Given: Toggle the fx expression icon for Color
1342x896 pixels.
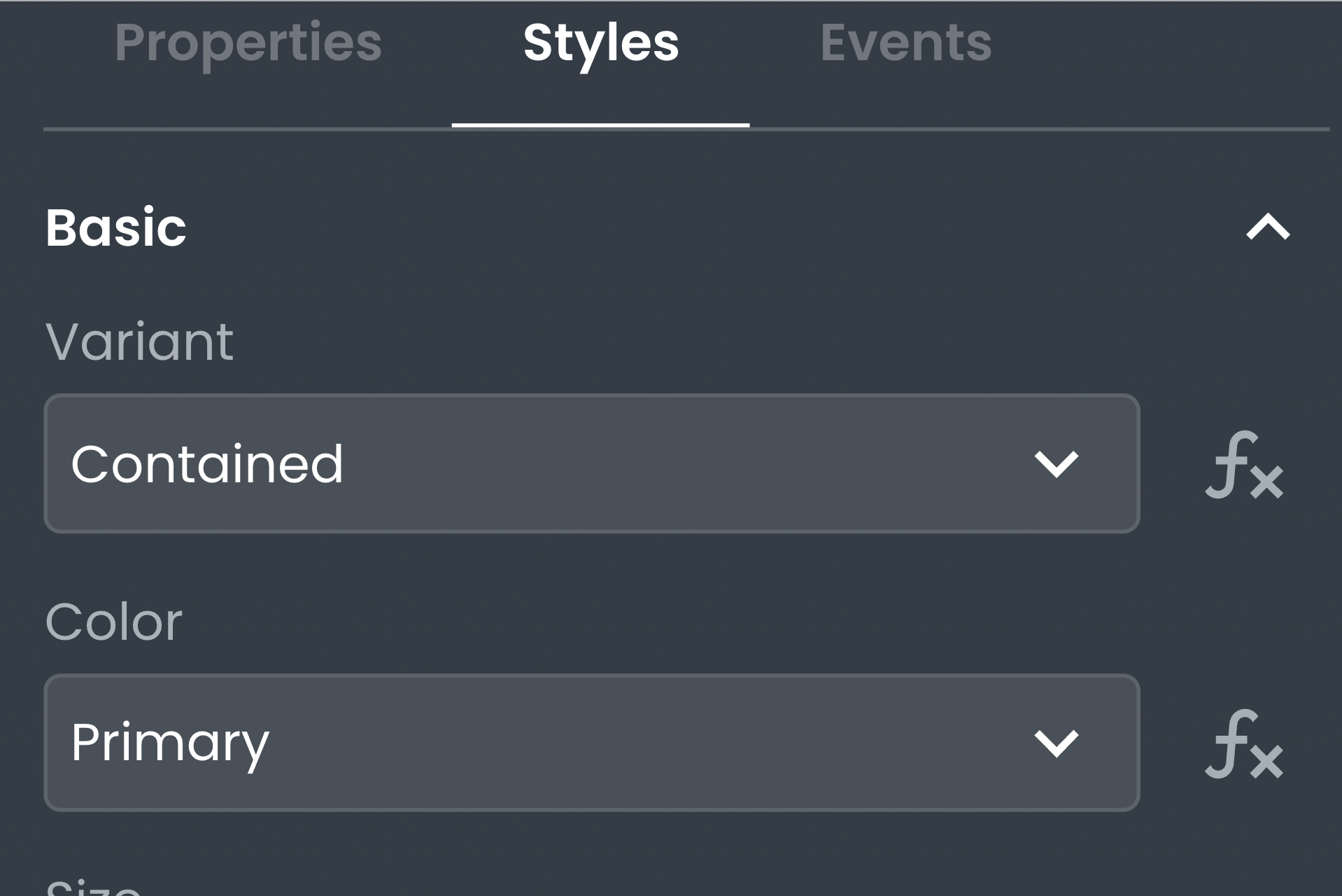Looking at the screenshot, I should [x=1244, y=745].
